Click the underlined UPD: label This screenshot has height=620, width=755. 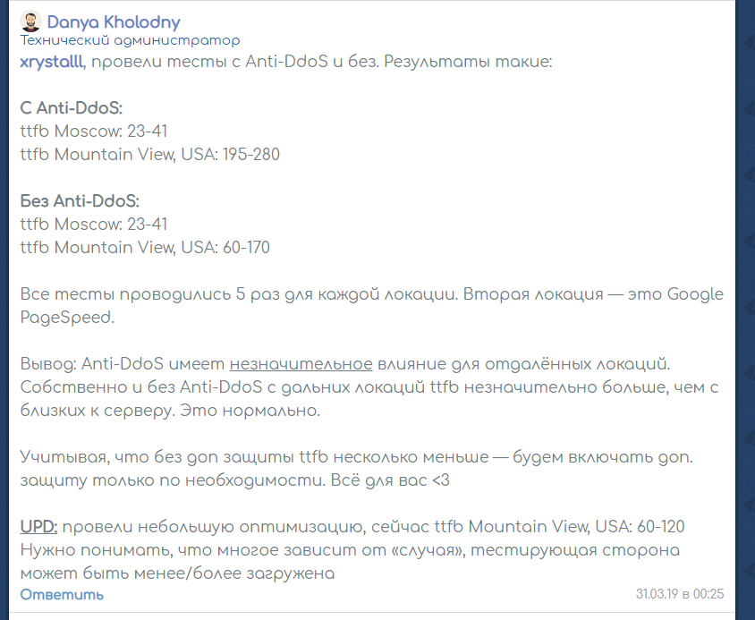[39, 526]
